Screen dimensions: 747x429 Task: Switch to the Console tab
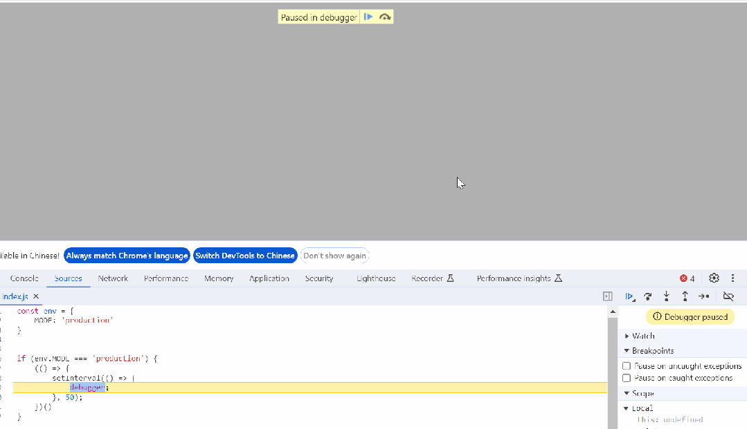coord(24,278)
